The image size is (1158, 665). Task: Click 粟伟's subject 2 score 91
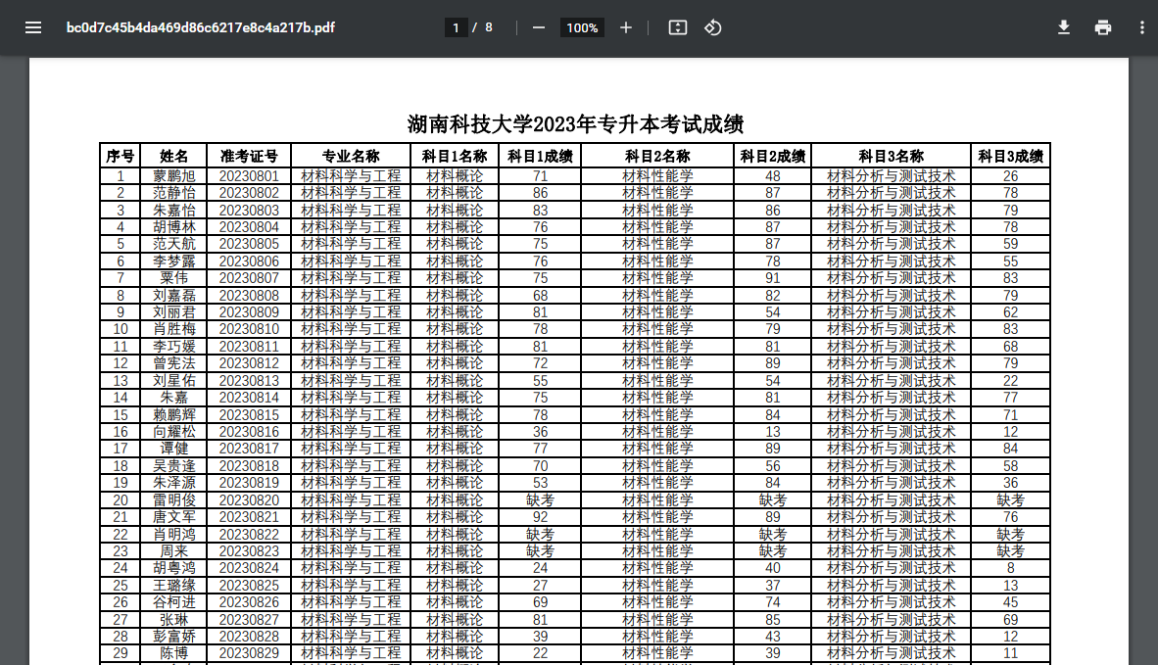(773, 278)
